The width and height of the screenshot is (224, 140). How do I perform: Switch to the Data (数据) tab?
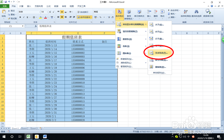pos(56,6)
